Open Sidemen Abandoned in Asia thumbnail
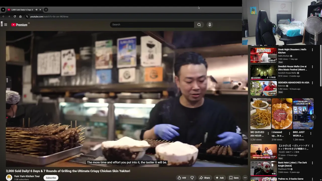This screenshot has width=322, height=181. pyautogui.click(x=263, y=88)
